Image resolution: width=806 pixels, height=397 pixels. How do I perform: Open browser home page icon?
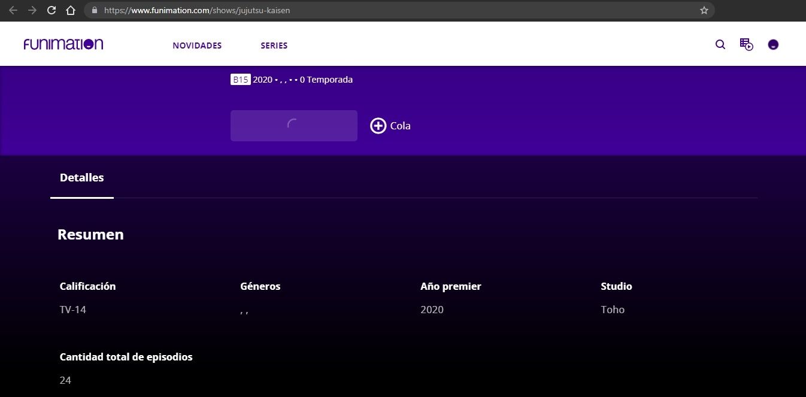pyautogui.click(x=71, y=10)
